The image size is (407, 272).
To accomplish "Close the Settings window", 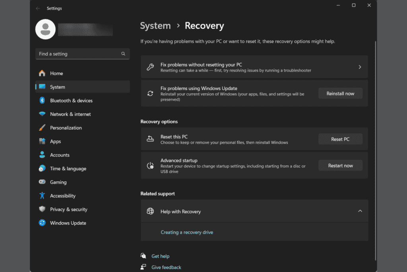I will pyautogui.click(x=369, y=5).
